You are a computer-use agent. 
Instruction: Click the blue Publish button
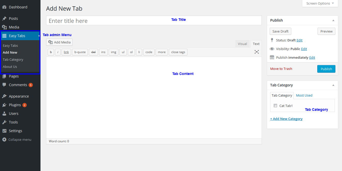[326, 69]
